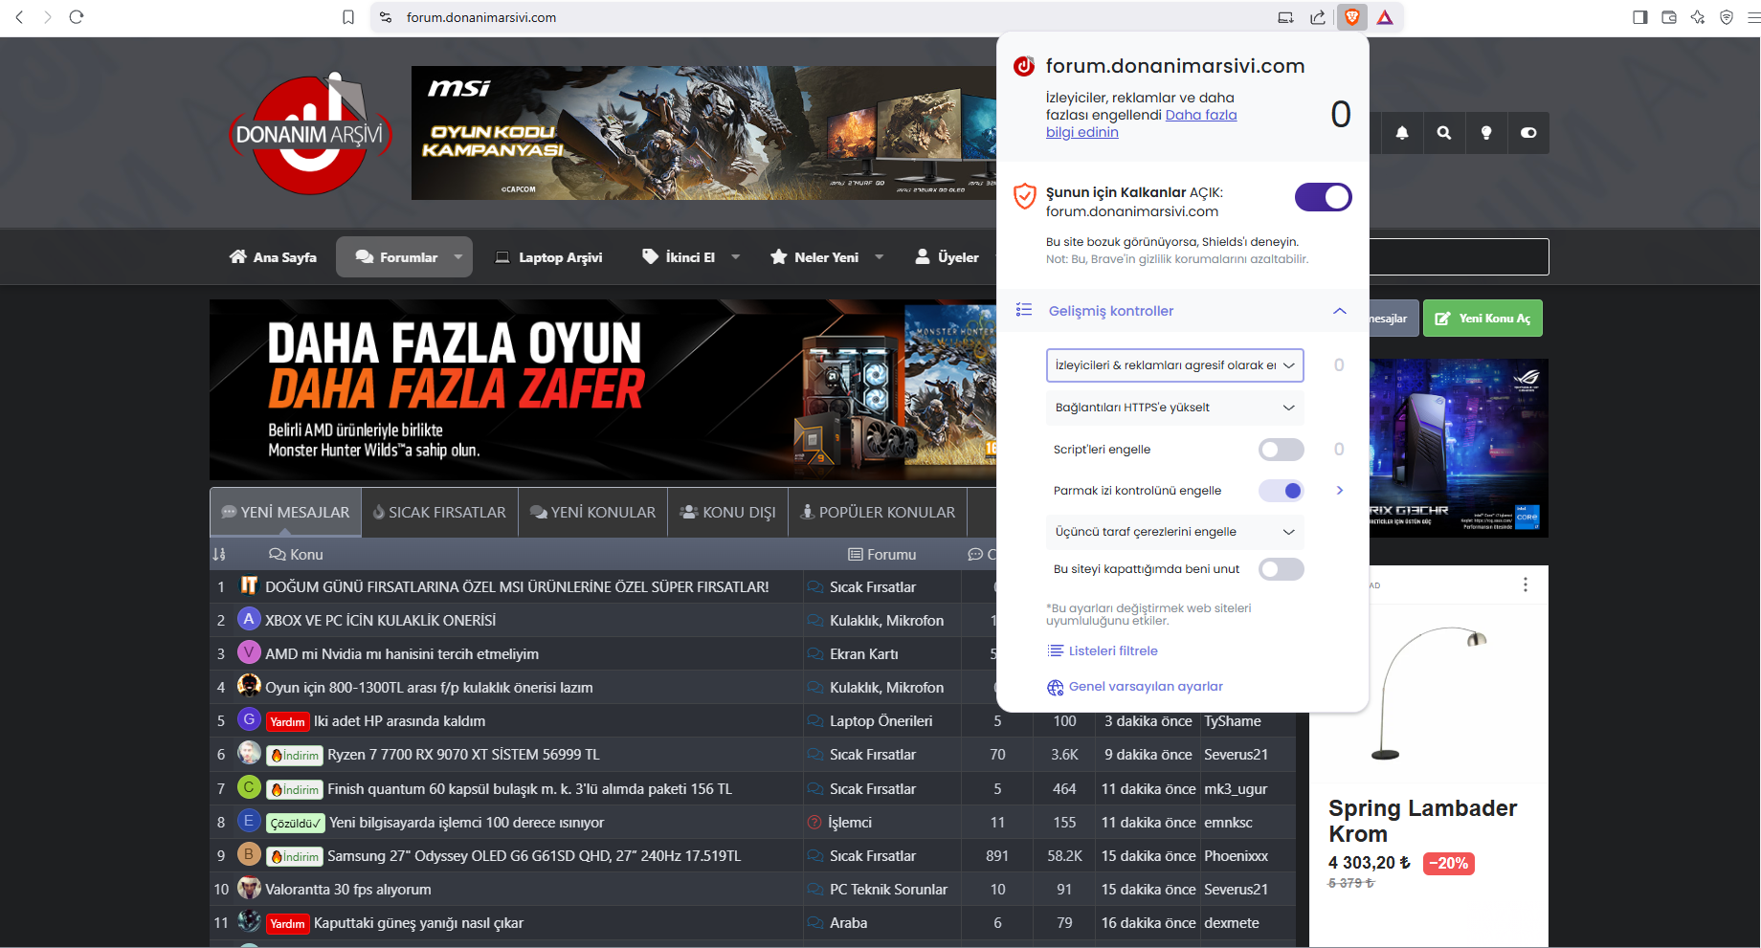Open the Spring Lambader Krom product ad
1761x948 pixels.
(1429, 756)
